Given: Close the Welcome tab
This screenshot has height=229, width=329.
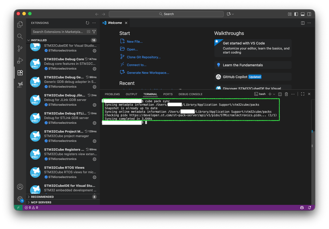Looking at the screenshot, I should click(126, 23).
